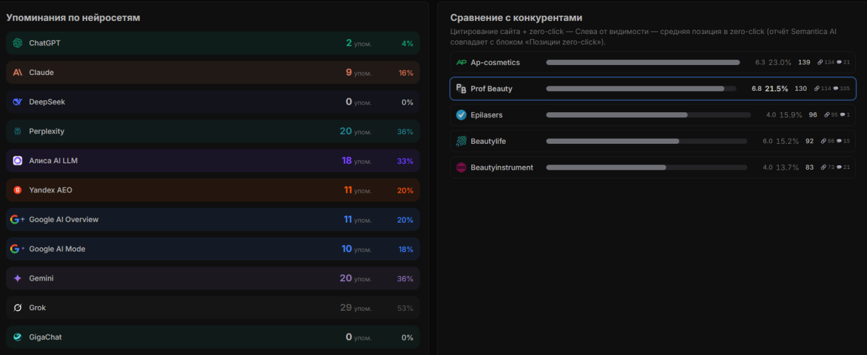Click the DeepSeek whale icon
The width and height of the screenshot is (867, 355).
click(18, 102)
